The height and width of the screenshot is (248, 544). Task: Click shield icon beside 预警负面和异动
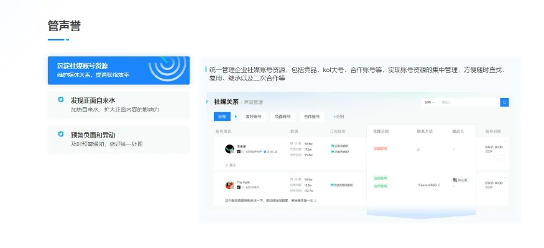61,134
